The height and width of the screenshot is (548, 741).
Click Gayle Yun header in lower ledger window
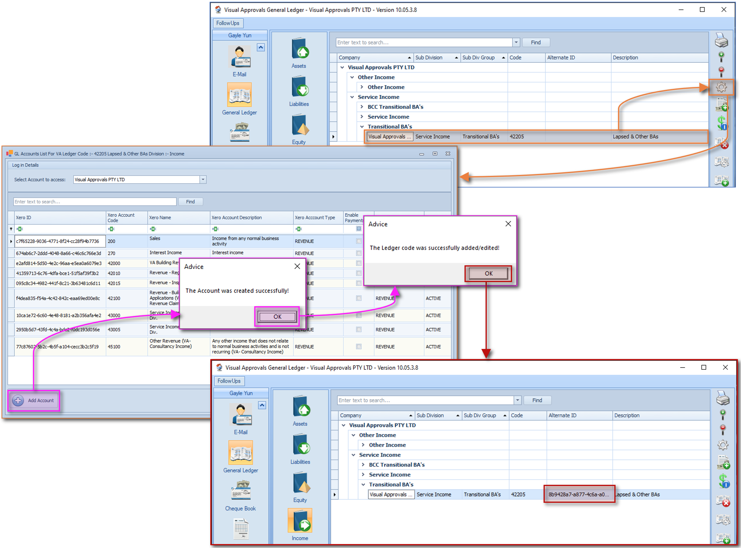point(241,394)
